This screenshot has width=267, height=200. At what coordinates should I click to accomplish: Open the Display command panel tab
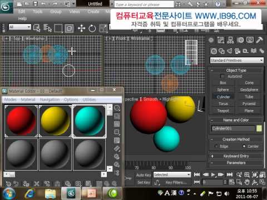coord(250,40)
